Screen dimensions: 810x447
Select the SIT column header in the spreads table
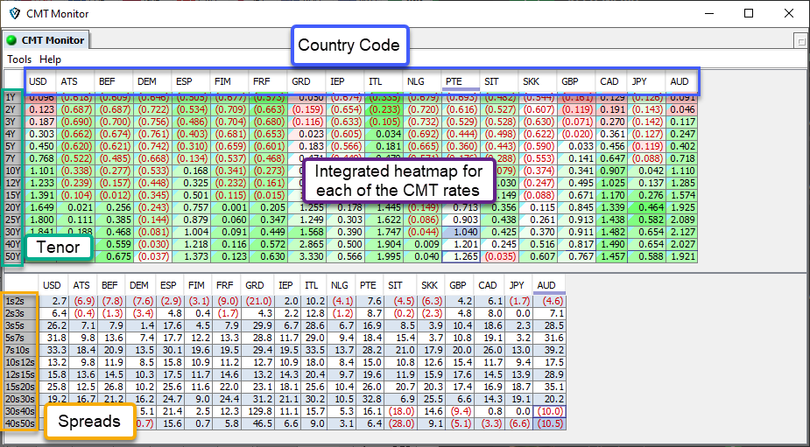click(401, 285)
